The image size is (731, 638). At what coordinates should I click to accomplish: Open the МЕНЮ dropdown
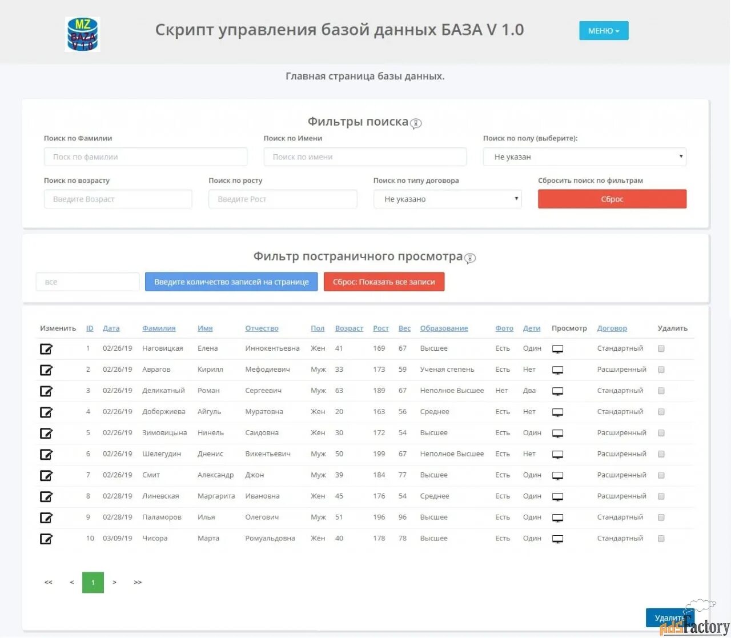click(604, 31)
